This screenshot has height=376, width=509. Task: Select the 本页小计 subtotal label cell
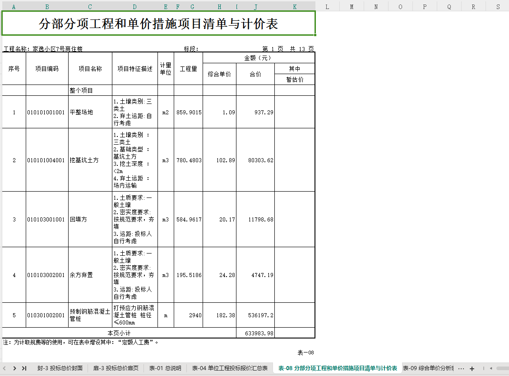[119, 333]
